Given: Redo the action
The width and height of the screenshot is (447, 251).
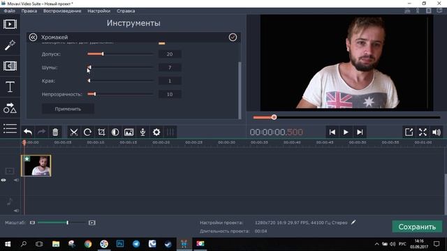Looking at the screenshot, I should [42, 132].
